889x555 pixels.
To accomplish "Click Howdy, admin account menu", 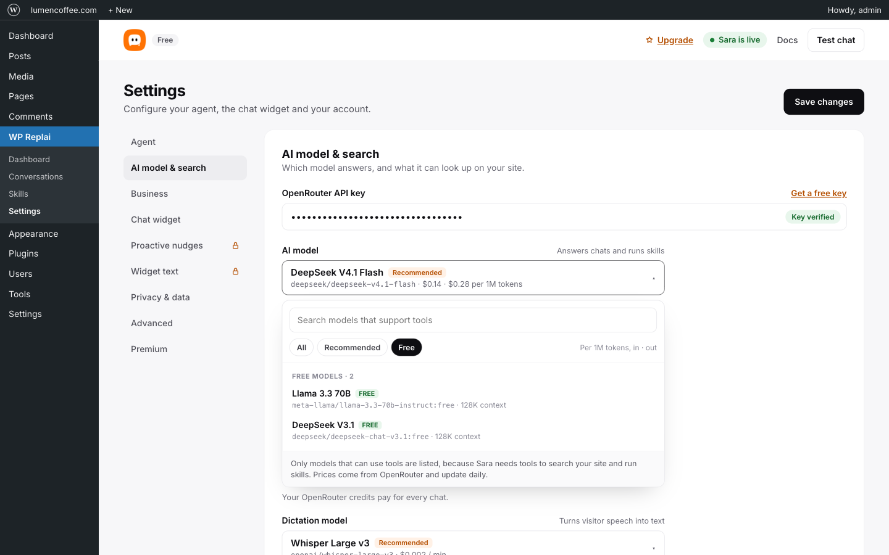I will pos(854,10).
